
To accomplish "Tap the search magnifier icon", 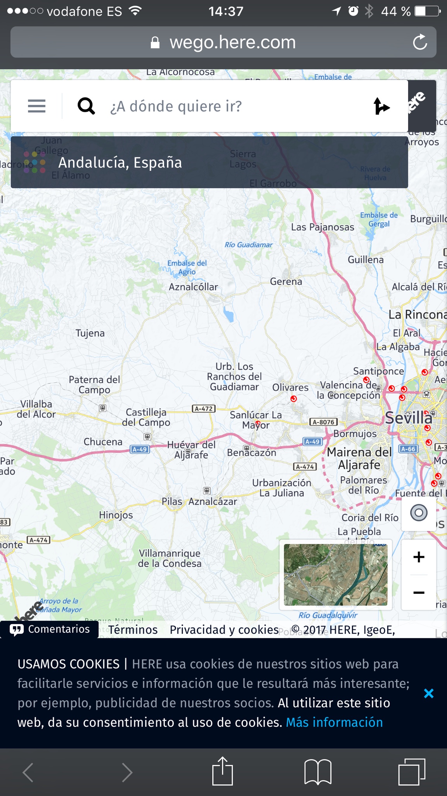I will 86,106.
